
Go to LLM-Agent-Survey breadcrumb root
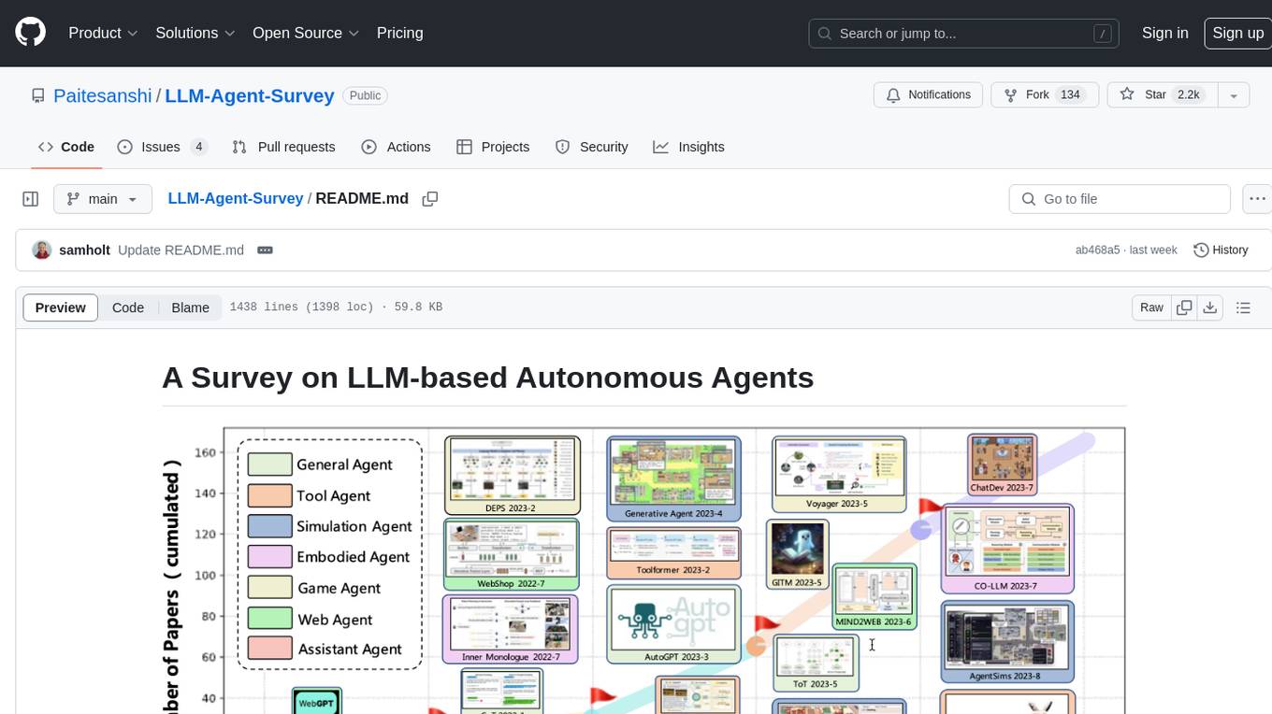235,198
